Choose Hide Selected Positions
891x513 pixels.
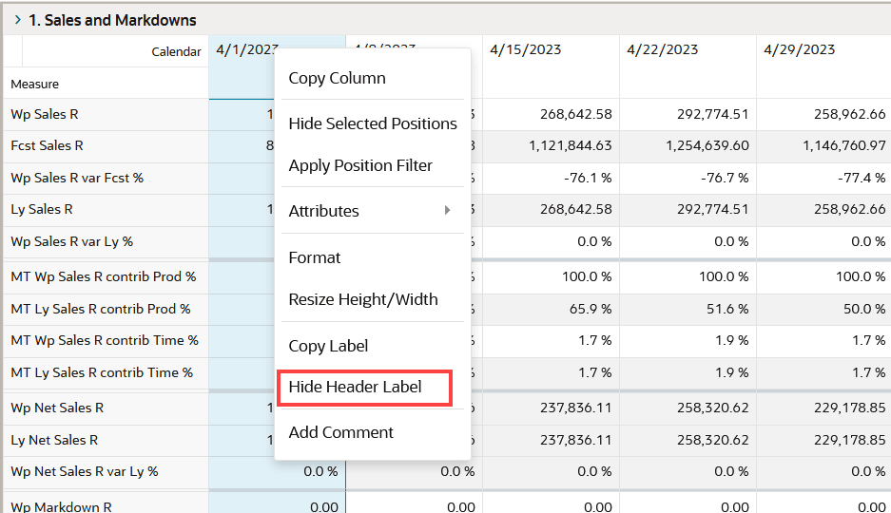[372, 123]
